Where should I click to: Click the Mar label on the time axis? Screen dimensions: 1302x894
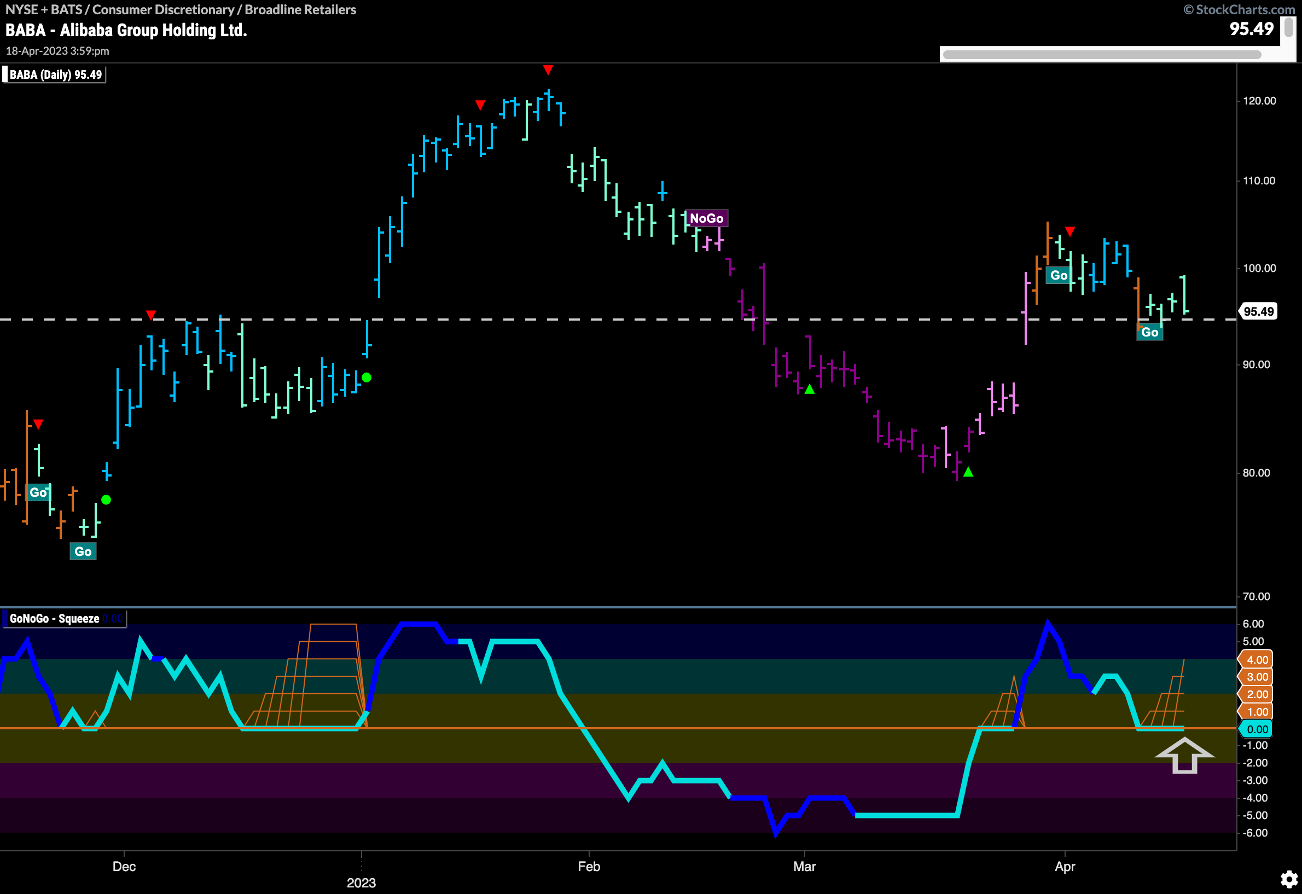[x=805, y=866]
